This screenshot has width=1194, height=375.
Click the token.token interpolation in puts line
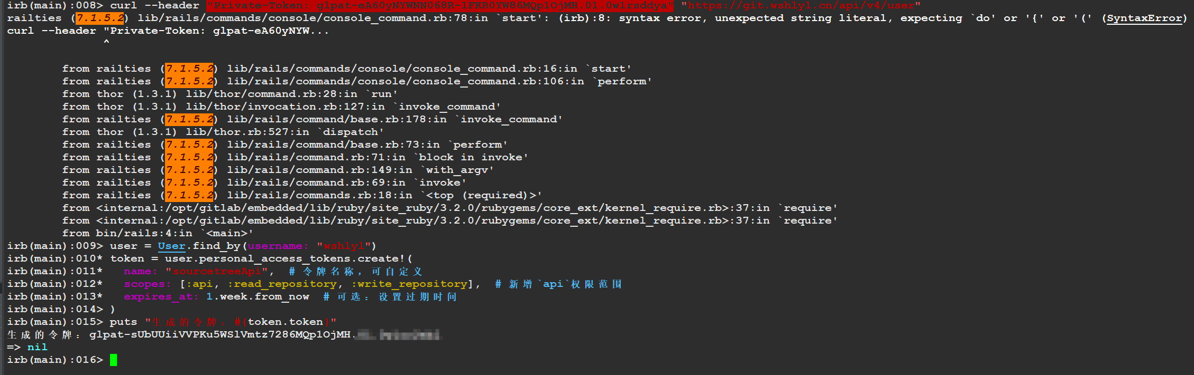click(x=285, y=322)
